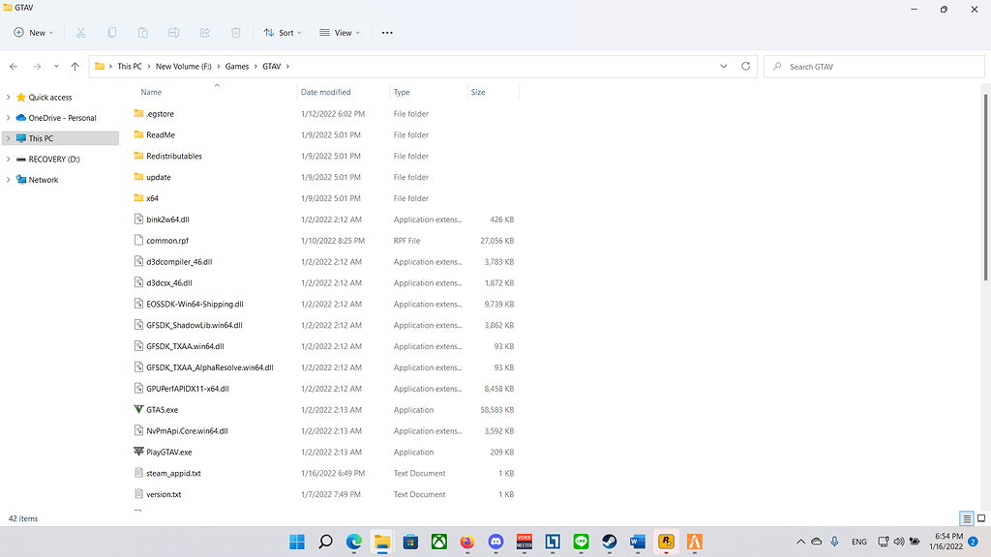Open the Sort dropdown menu
This screenshot has width=991, height=557.
click(x=282, y=32)
